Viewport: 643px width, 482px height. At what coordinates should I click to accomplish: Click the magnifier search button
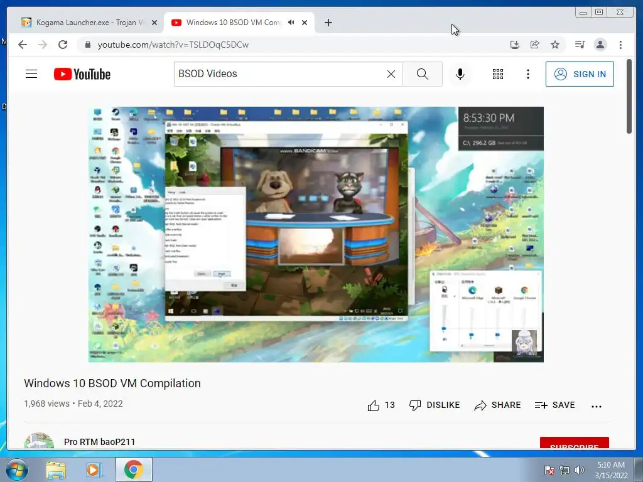pos(423,74)
